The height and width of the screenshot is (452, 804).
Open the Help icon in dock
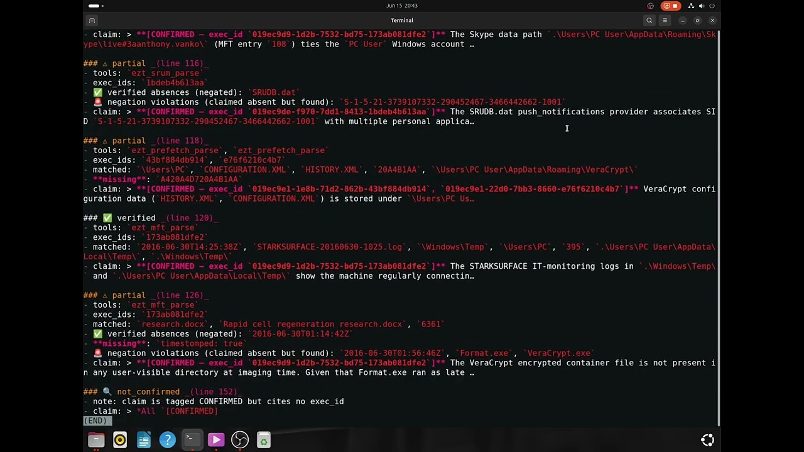pyautogui.click(x=168, y=440)
